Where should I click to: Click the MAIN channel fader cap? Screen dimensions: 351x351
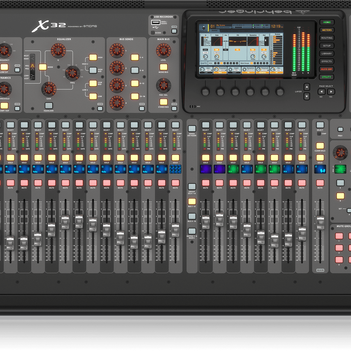pos(320,223)
